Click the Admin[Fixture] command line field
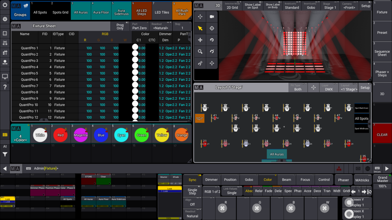392x220 pixels. (180, 169)
